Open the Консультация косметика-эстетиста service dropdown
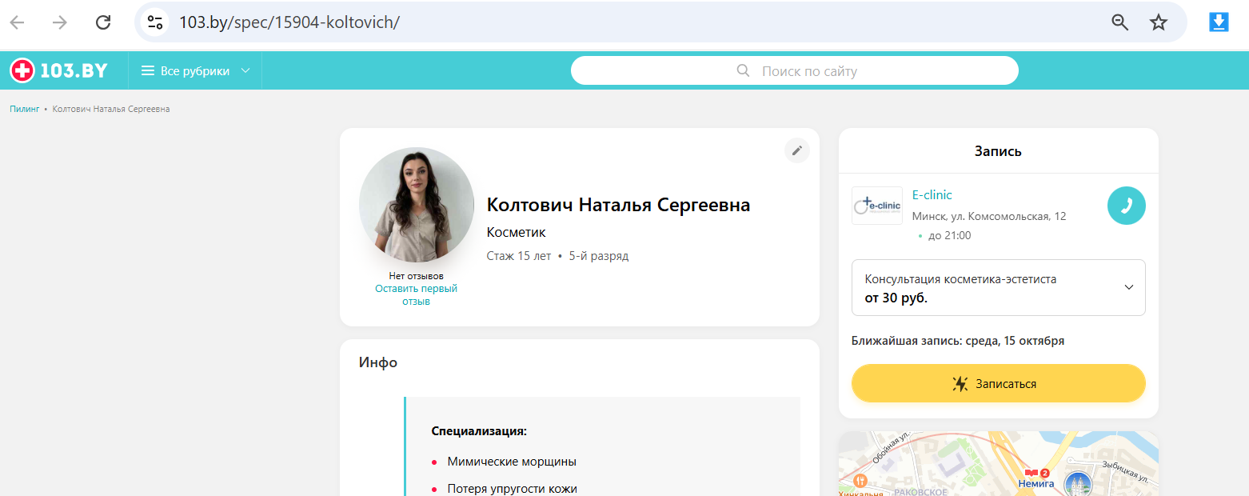This screenshot has width=1249, height=496. [998, 288]
